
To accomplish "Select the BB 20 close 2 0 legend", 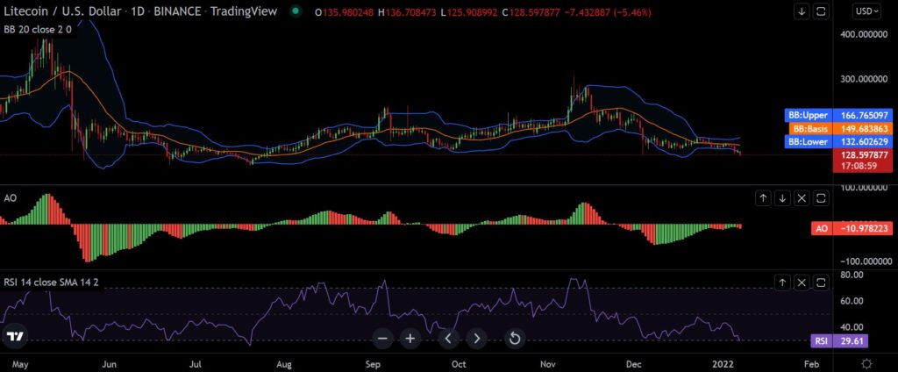I will pos(37,29).
